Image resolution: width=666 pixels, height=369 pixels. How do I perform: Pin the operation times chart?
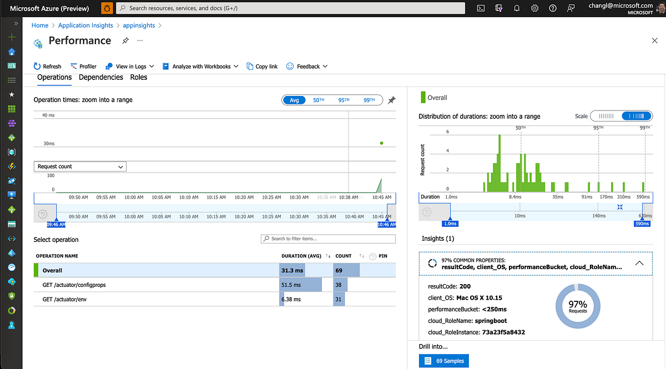[391, 100]
